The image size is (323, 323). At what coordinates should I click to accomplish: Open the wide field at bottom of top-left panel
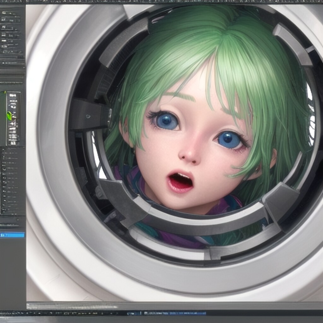tap(13, 51)
